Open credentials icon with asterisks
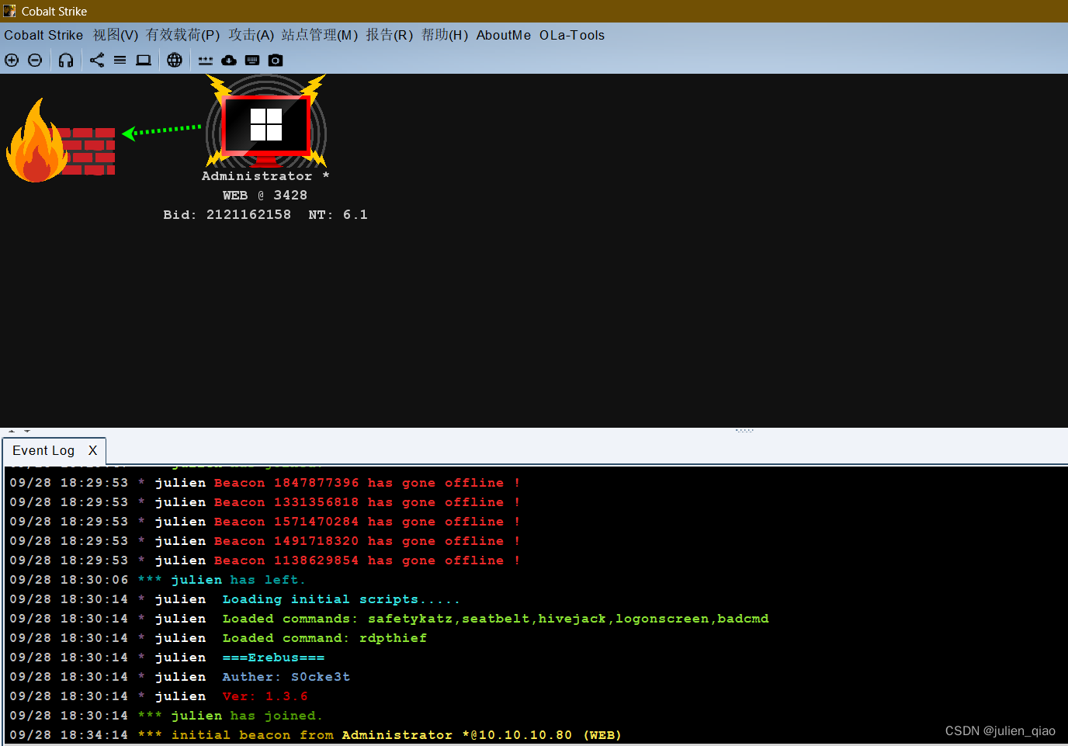 (206, 60)
